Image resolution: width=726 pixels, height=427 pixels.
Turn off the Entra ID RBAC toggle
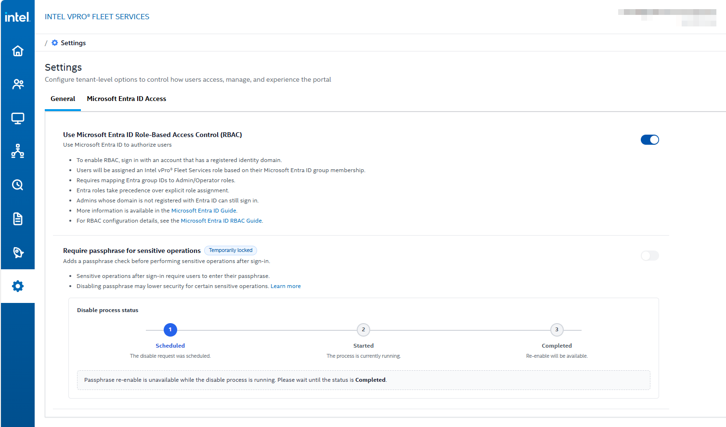click(649, 139)
